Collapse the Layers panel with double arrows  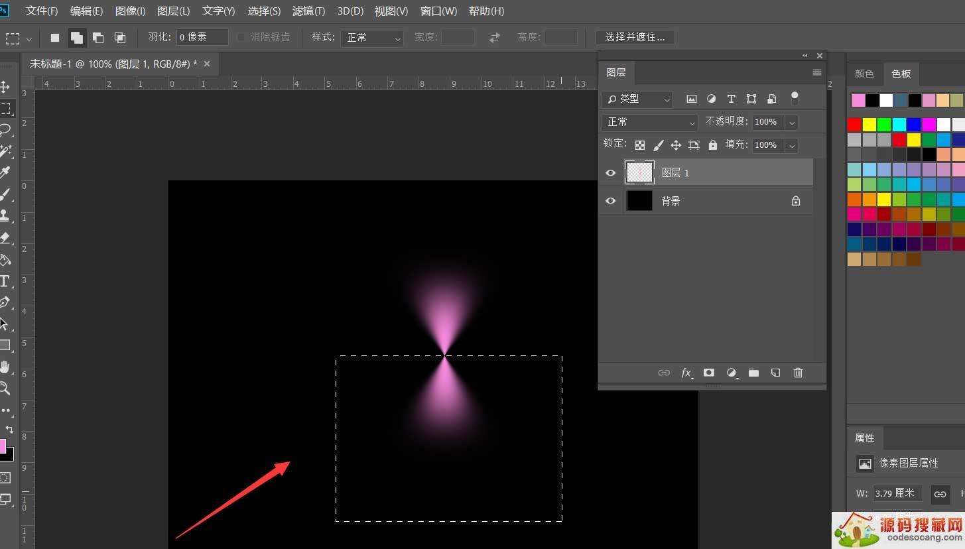click(x=805, y=56)
